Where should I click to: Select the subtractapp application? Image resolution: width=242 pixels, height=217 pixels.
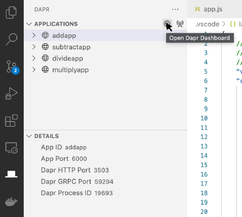click(106, 47)
